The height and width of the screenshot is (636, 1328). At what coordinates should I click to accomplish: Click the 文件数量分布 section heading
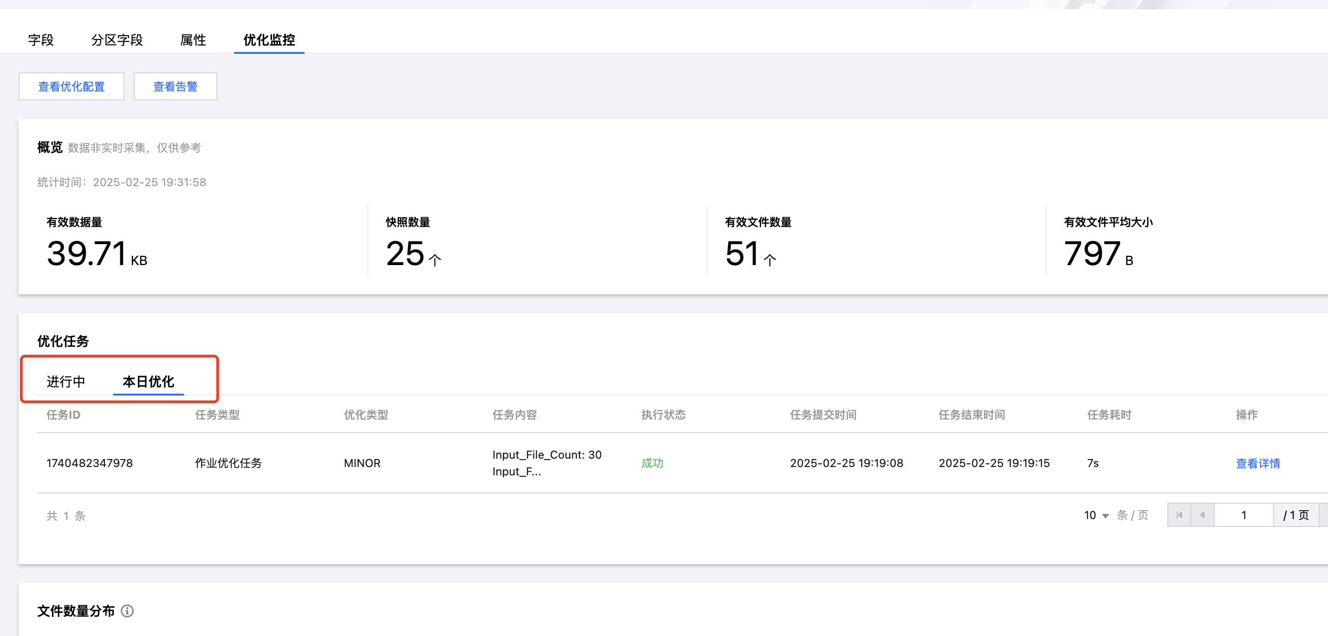76,611
